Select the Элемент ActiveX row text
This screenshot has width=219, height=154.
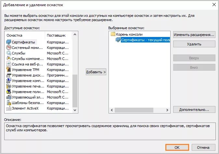25,108
